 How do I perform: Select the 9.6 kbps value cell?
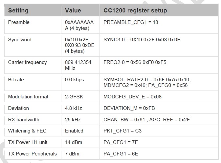[74, 80]
